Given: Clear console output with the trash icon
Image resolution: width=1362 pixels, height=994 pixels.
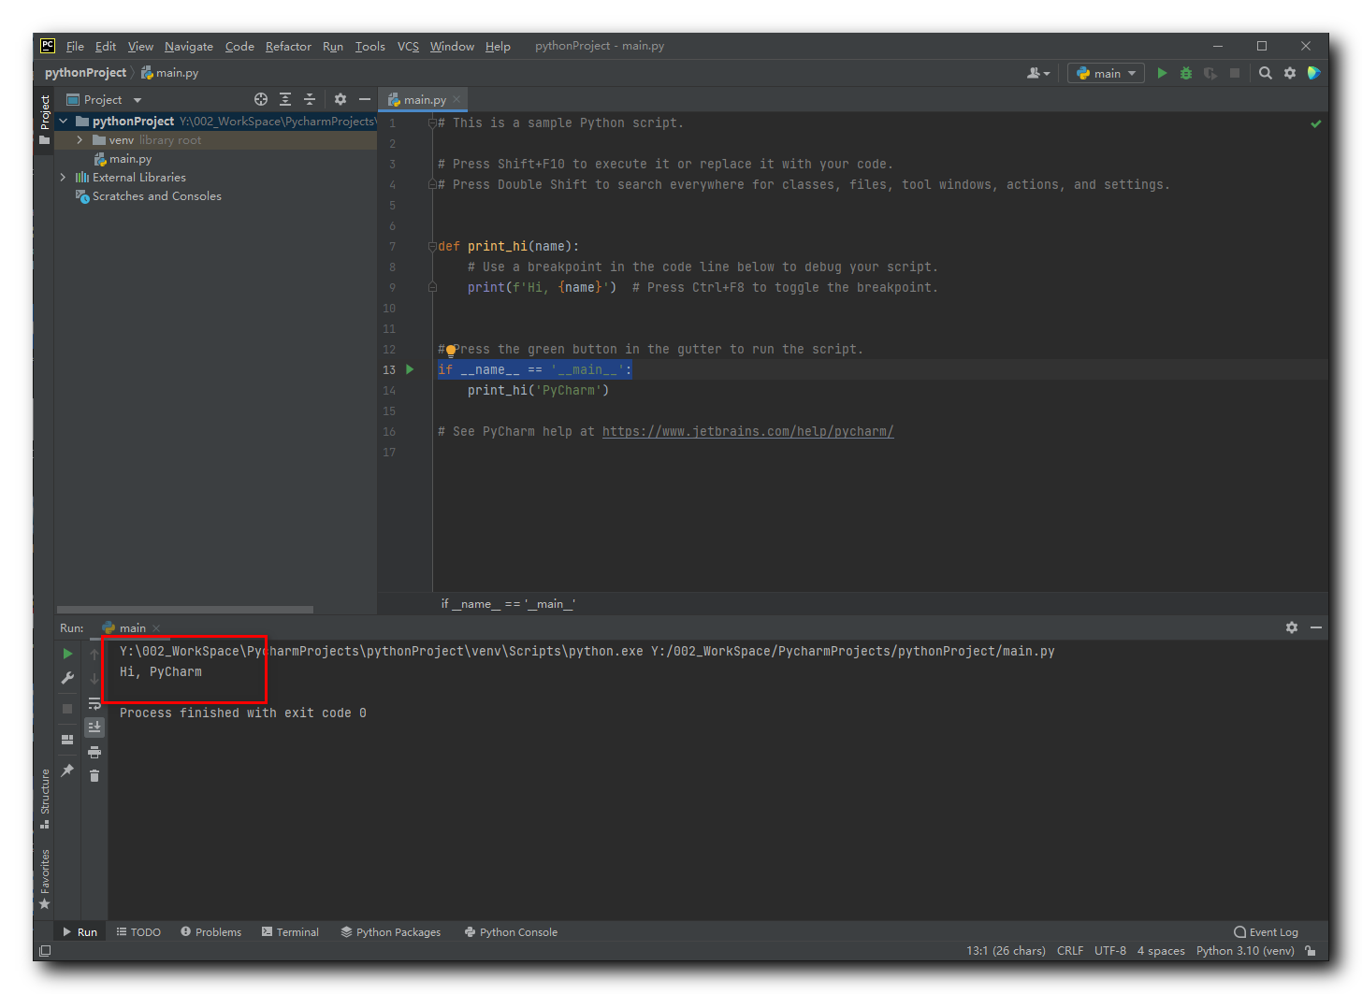Looking at the screenshot, I should (94, 774).
